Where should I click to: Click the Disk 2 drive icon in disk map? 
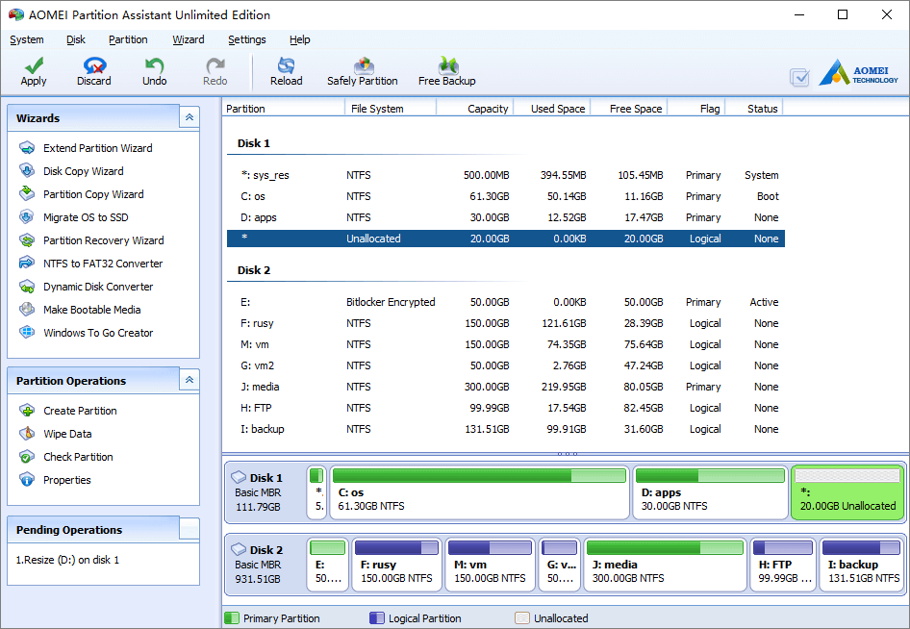pos(239,549)
